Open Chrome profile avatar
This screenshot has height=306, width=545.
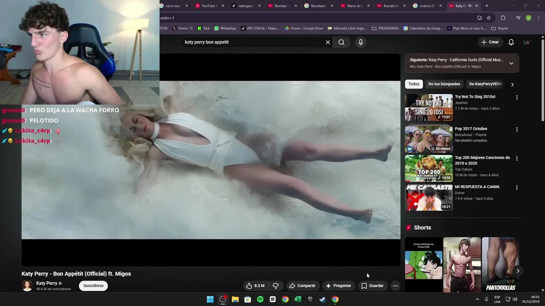click(528, 18)
